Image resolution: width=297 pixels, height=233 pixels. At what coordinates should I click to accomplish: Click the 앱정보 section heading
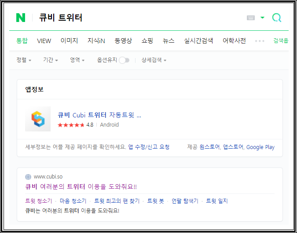coord(34,89)
